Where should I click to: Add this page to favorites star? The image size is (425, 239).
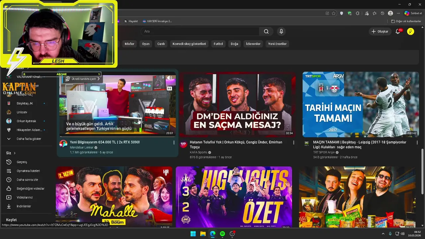[334, 13]
